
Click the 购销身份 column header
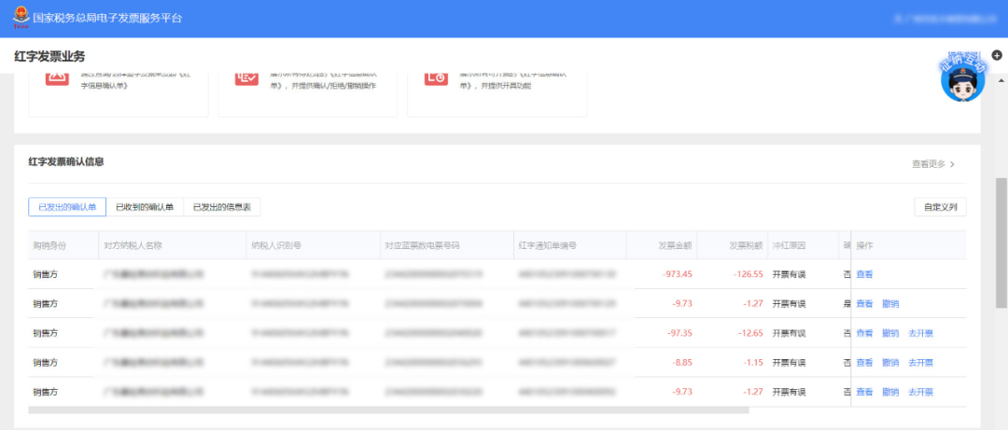click(63, 245)
